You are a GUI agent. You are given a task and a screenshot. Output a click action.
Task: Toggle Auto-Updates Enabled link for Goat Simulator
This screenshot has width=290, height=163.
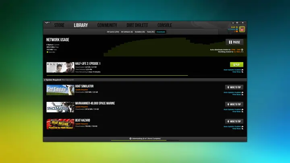tap(232, 93)
